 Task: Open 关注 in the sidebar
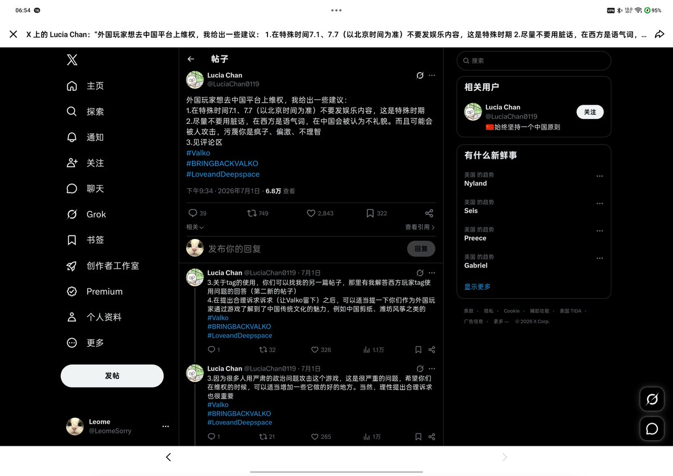point(86,163)
